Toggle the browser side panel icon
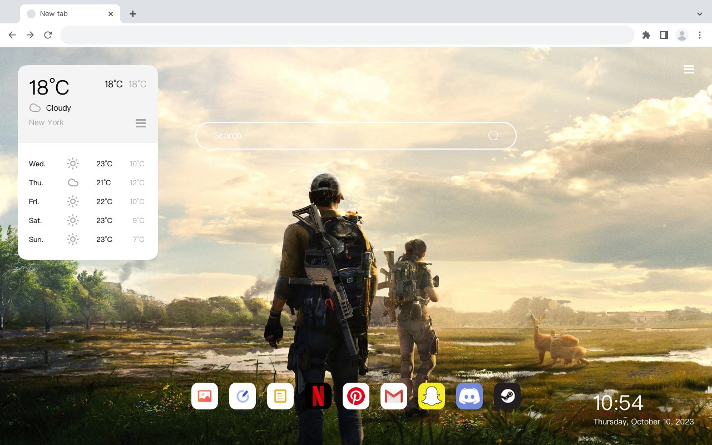 tap(664, 35)
